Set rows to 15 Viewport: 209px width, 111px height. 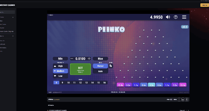point(98,83)
